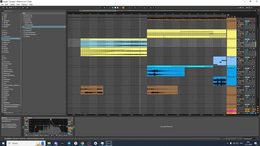Select the highlighted yellow clip on third track
Viewport: 260px width, 146px height.
click(x=114, y=43)
